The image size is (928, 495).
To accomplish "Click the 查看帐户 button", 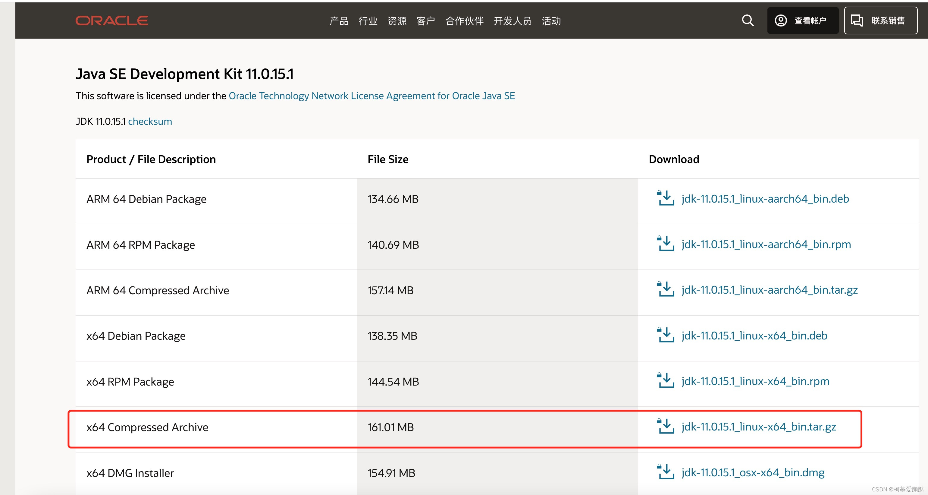I will pos(803,20).
